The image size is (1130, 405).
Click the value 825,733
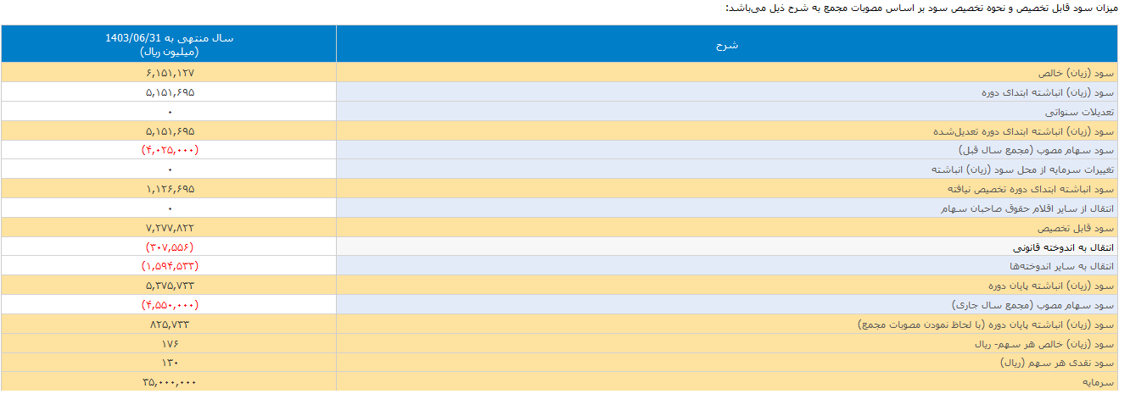pos(169,325)
